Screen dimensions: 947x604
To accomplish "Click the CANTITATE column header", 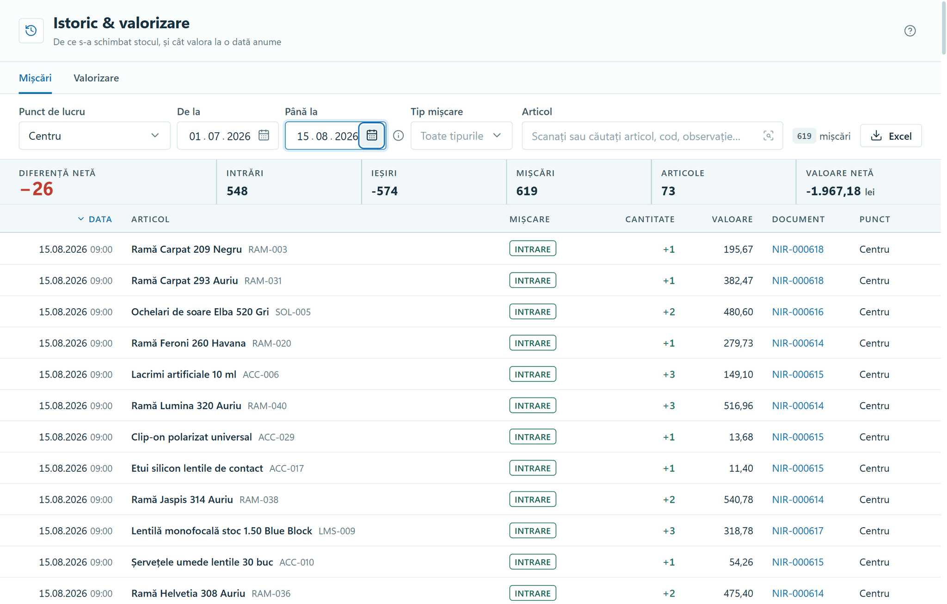I will point(650,219).
